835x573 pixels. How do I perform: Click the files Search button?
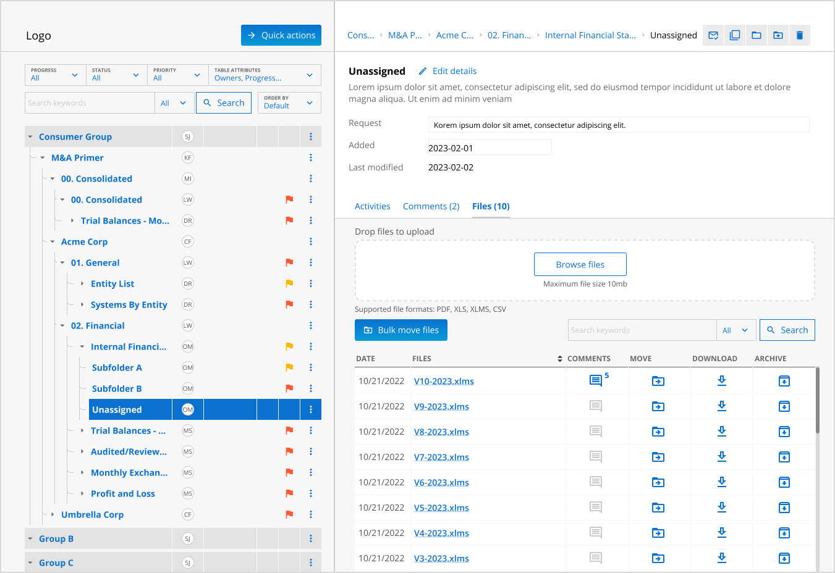[x=787, y=330]
